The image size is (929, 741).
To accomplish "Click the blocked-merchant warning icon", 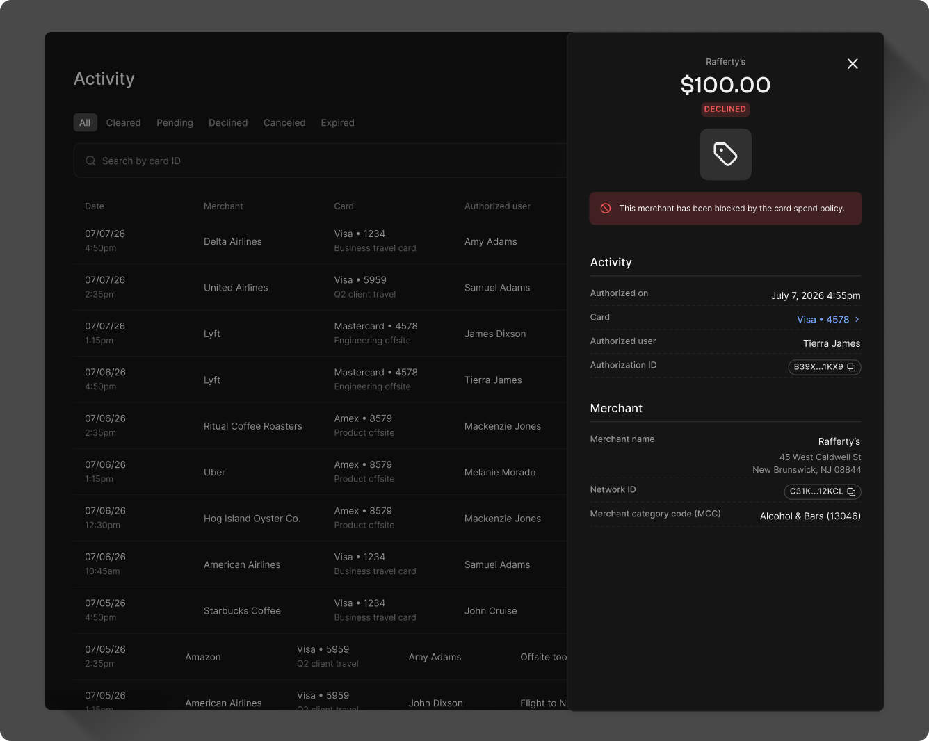I will click(x=606, y=209).
